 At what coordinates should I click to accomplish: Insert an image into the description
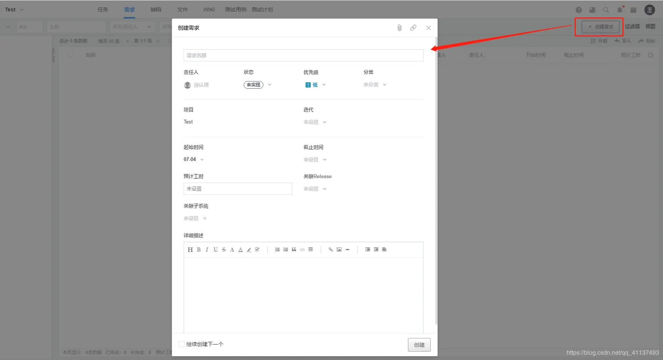coord(339,249)
